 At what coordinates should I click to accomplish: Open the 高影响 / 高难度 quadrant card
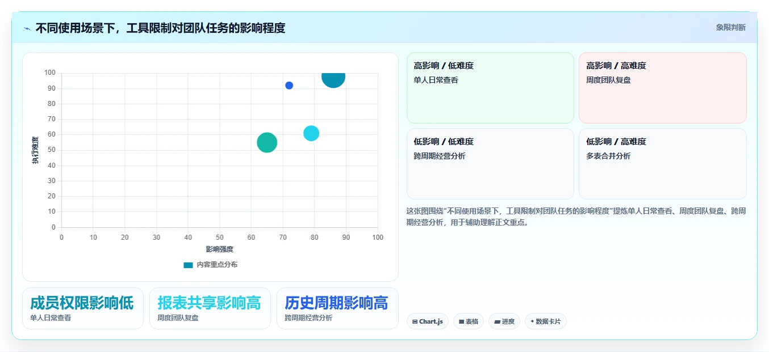coord(663,88)
